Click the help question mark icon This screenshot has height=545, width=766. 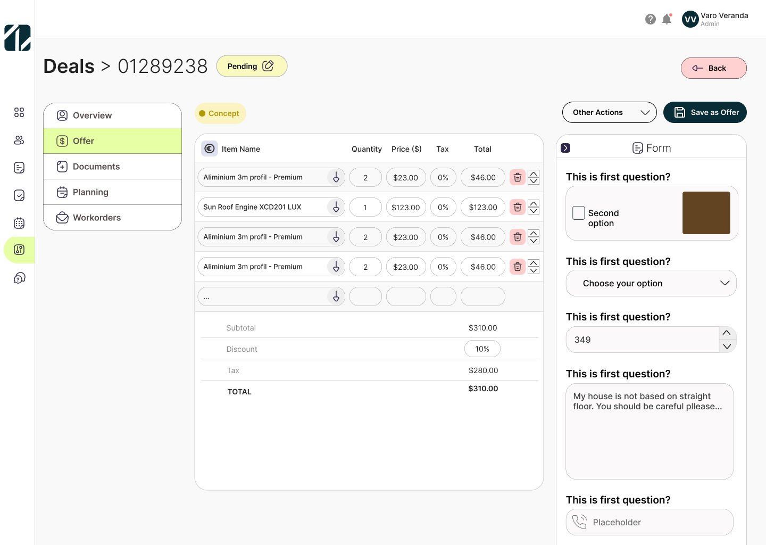click(650, 20)
